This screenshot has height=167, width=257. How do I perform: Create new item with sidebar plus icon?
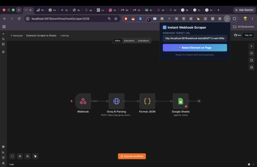coord(3,34)
